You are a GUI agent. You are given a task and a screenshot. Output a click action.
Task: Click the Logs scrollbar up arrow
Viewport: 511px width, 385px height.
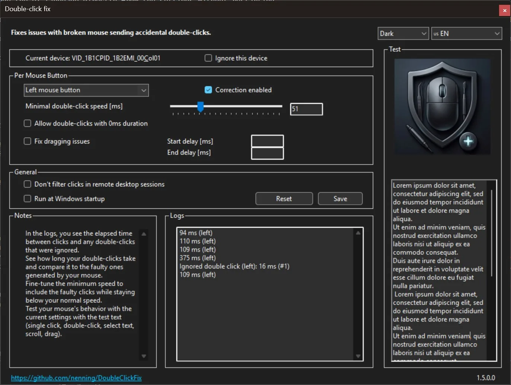(x=358, y=233)
